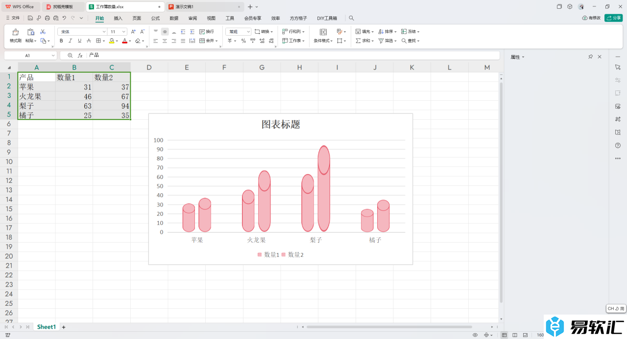Click the Save icon in quick access bar
This screenshot has height=339, width=627.
(30, 18)
